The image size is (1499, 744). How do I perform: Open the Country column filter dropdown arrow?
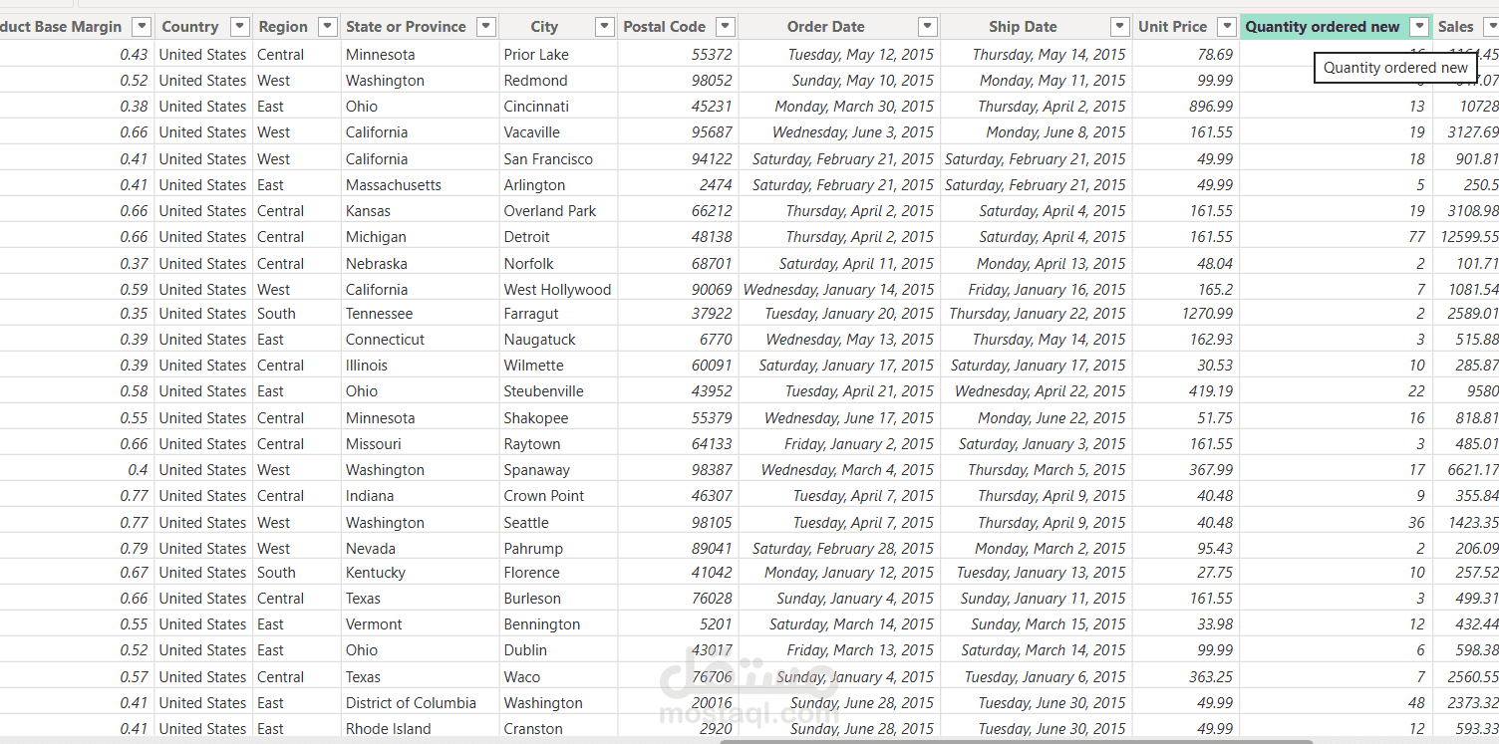tap(239, 27)
